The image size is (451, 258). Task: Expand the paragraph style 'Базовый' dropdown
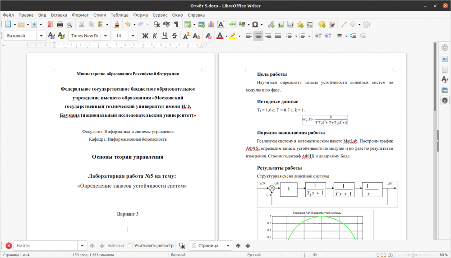[41, 36]
